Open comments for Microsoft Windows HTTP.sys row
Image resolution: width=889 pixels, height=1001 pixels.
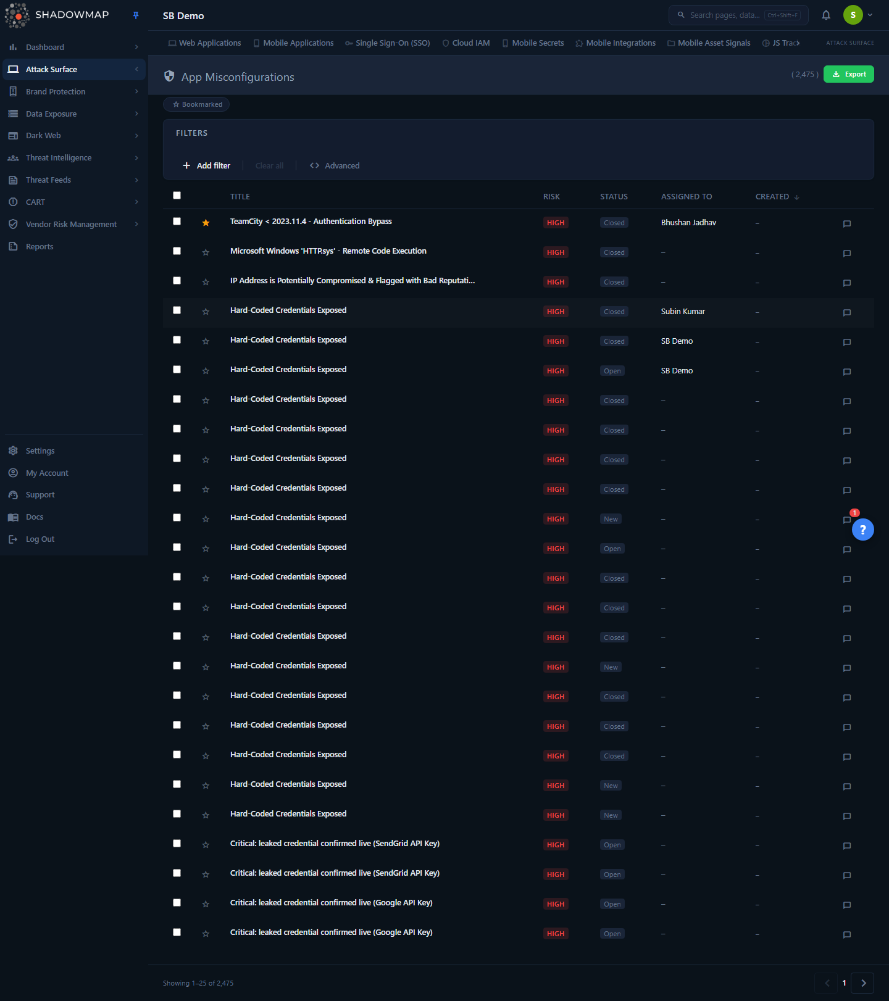click(847, 254)
